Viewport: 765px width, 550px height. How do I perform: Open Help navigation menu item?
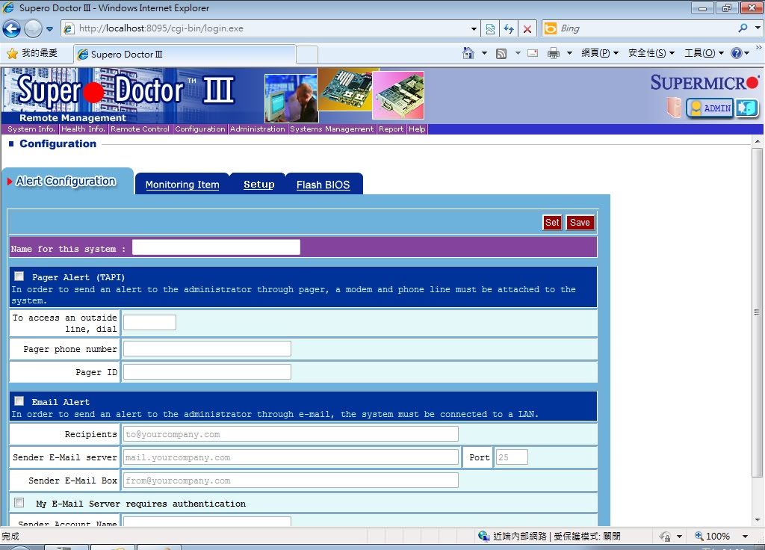pyautogui.click(x=417, y=129)
